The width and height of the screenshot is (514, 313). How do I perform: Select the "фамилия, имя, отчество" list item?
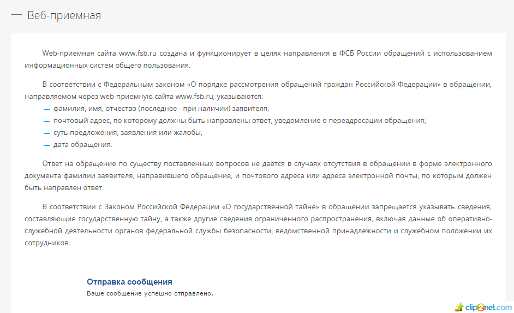pos(161,109)
